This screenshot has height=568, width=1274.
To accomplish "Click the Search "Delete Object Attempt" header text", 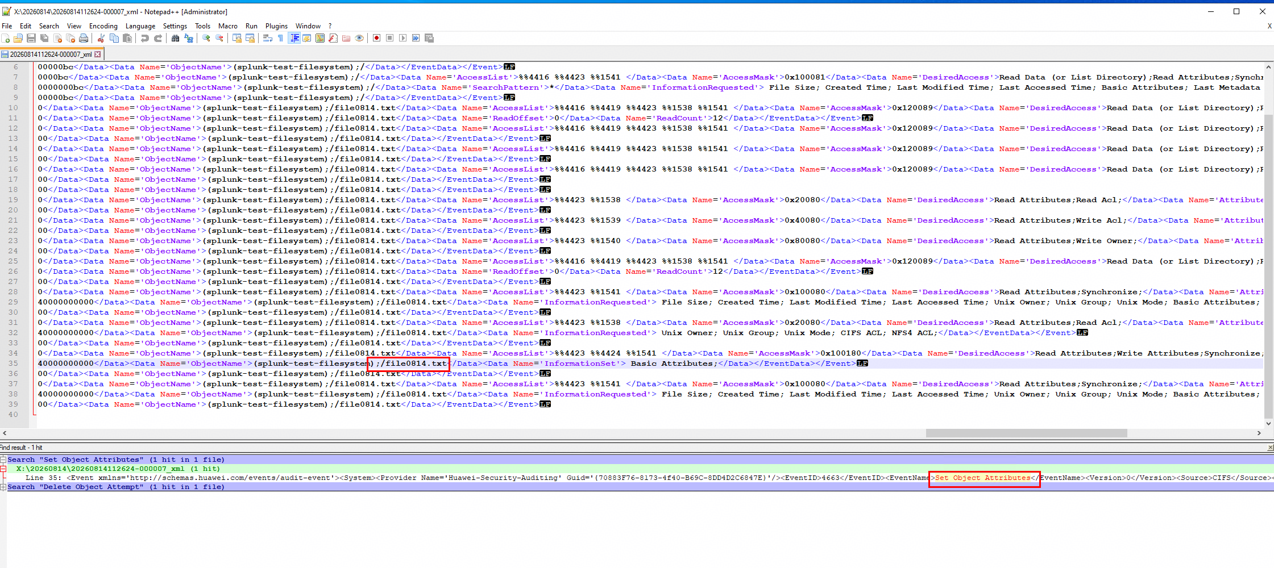I will (116, 487).
